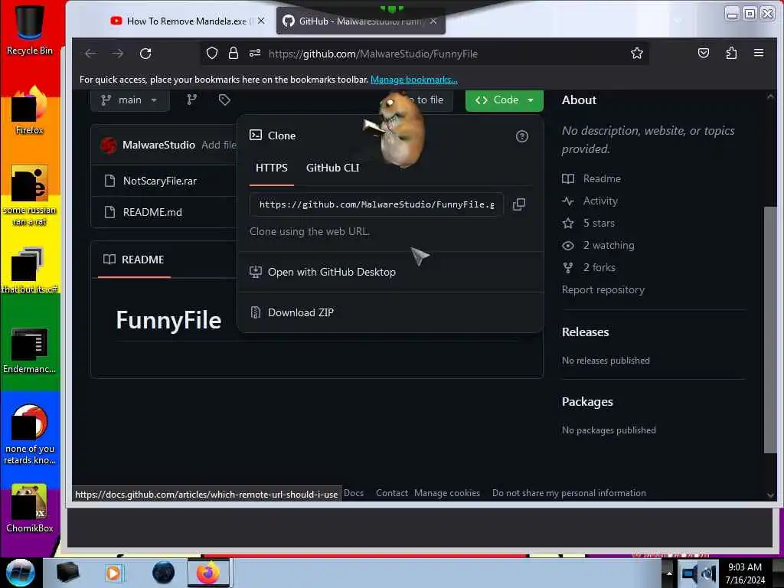The height and width of the screenshot is (588, 784).
Task: Click Report repository
Action: (x=603, y=290)
